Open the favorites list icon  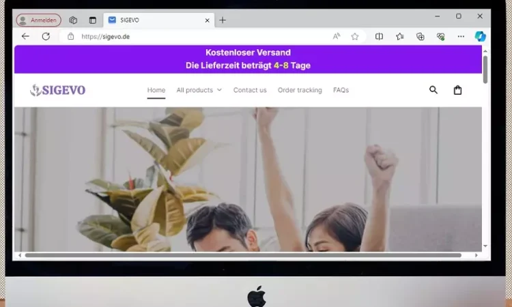399,36
